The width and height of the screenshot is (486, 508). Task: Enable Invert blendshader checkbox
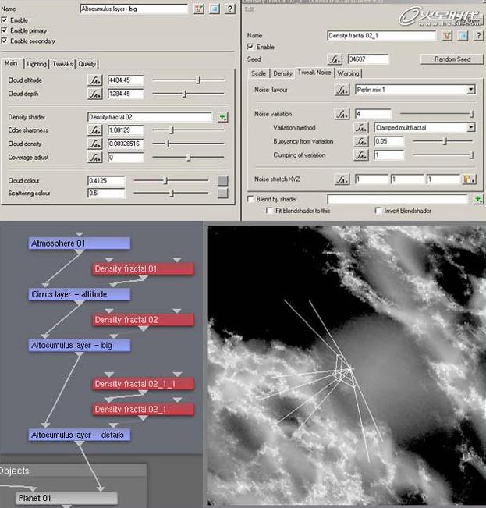coord(378,211)
